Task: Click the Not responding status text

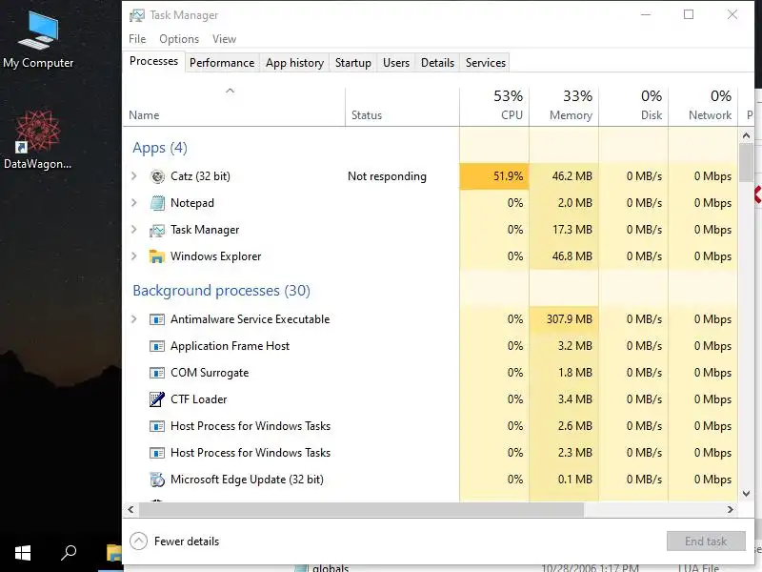Action: tap(387, 176)
